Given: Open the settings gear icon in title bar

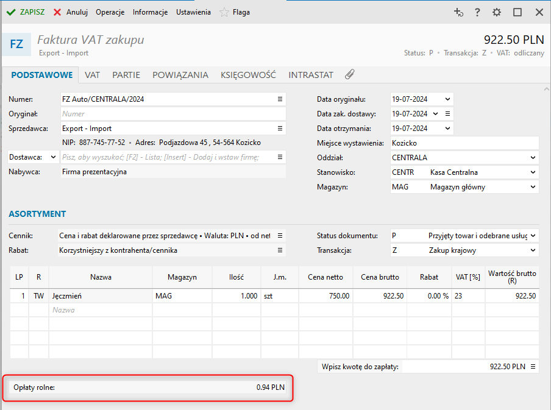Looking at the screenshot, I should click(497, 12).
